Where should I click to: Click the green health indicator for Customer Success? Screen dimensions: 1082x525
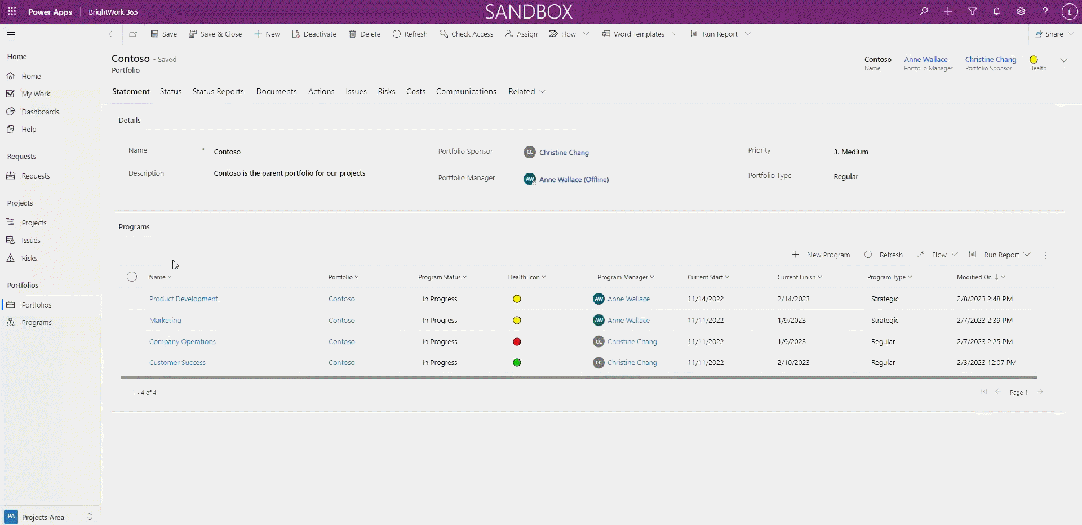pos(517,363)
